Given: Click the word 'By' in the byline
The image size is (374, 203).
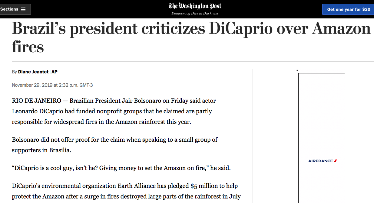Looking at the screenshot, I should coord(14,72).
